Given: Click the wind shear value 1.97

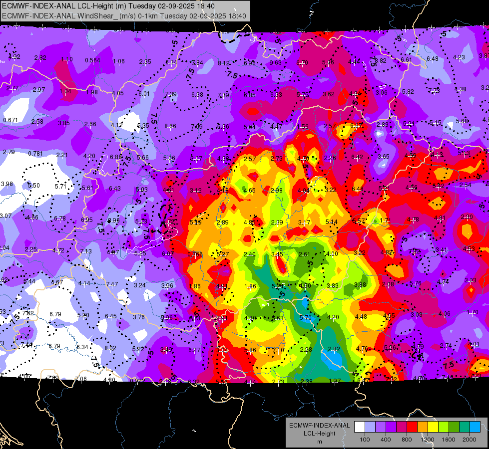Looking at the screenshot, I should coord(335,381).
